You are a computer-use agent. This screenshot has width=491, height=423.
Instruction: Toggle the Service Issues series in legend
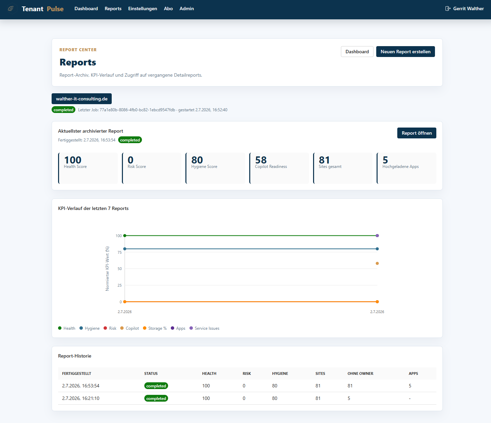[204, 328]
